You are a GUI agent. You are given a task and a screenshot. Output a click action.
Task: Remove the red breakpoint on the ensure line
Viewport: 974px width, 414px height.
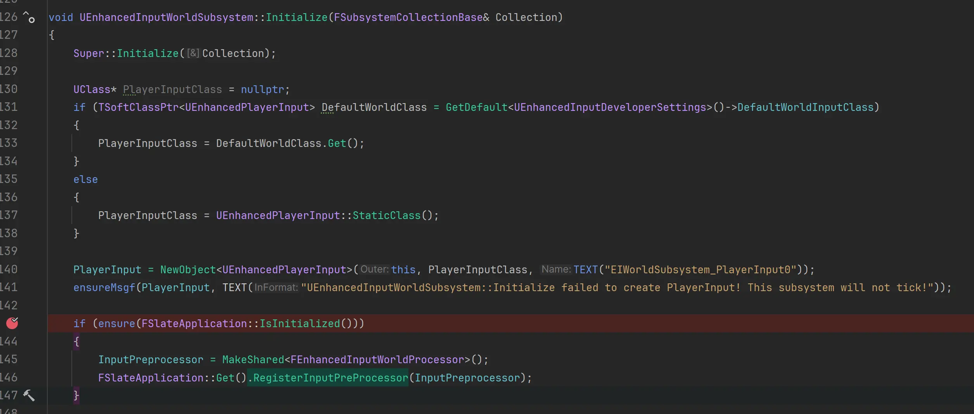point(12,323)
